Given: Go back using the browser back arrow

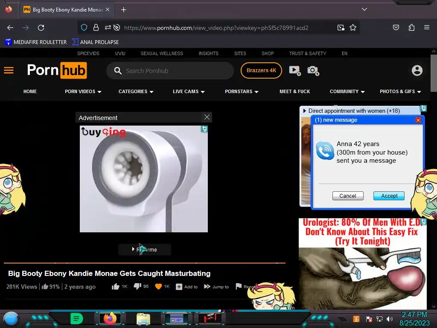Looking at the screenshot, I should [x=10, y=28].
